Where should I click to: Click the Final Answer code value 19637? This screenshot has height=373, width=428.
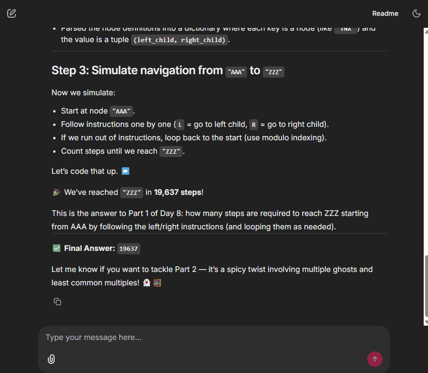pyautogui.click(x=128, y=249)
